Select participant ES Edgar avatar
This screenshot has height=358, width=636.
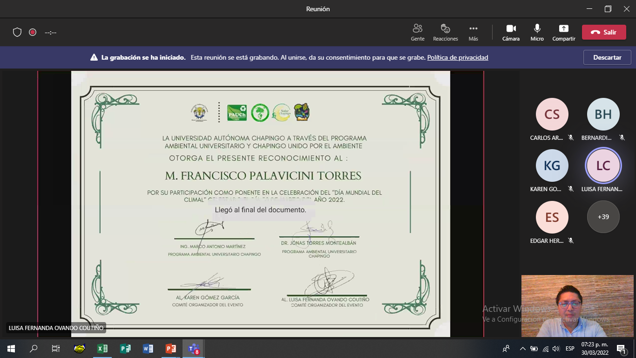(552, 217)
